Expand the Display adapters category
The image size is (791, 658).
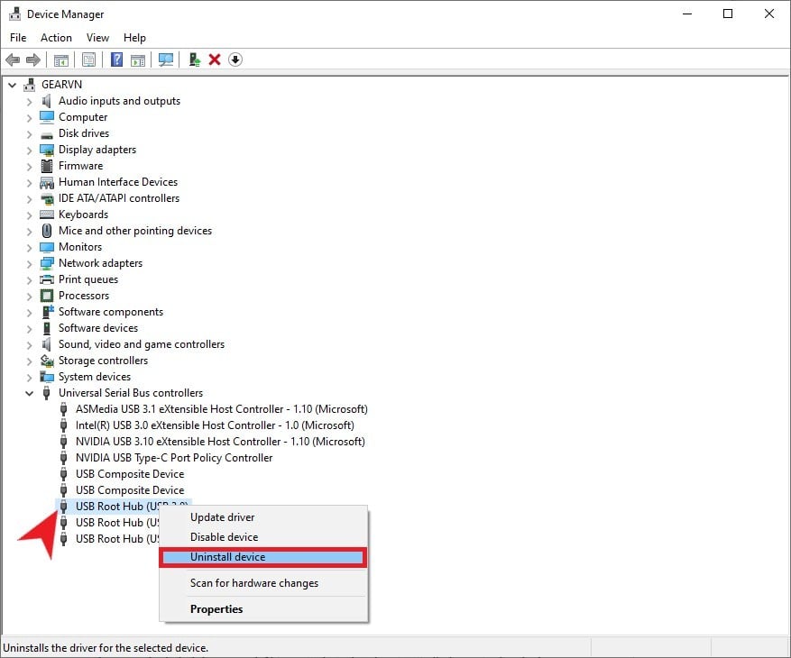tap(29, 150)
